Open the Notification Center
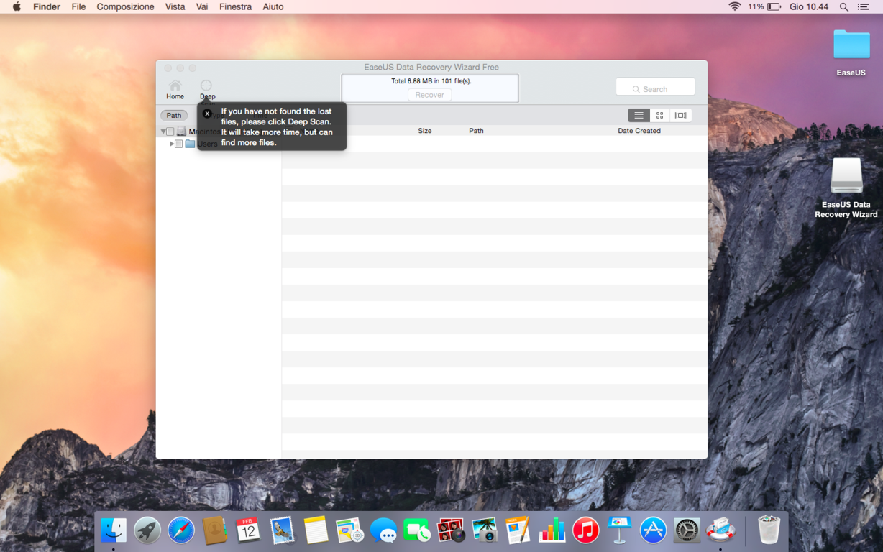 pos(864,6)
